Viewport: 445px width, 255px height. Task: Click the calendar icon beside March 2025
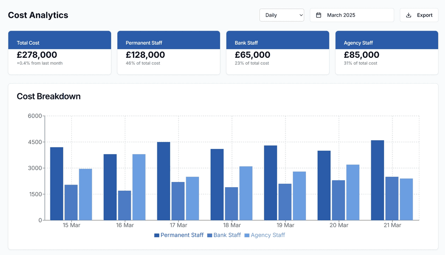pyautogui.click(x=319, y=15)
